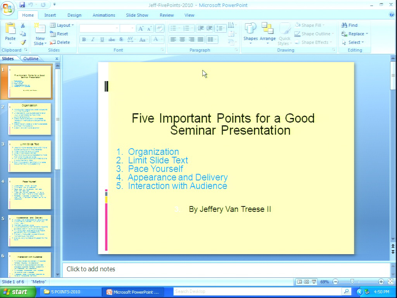
Task: Increase list indent level
Action: click(209, 28)
